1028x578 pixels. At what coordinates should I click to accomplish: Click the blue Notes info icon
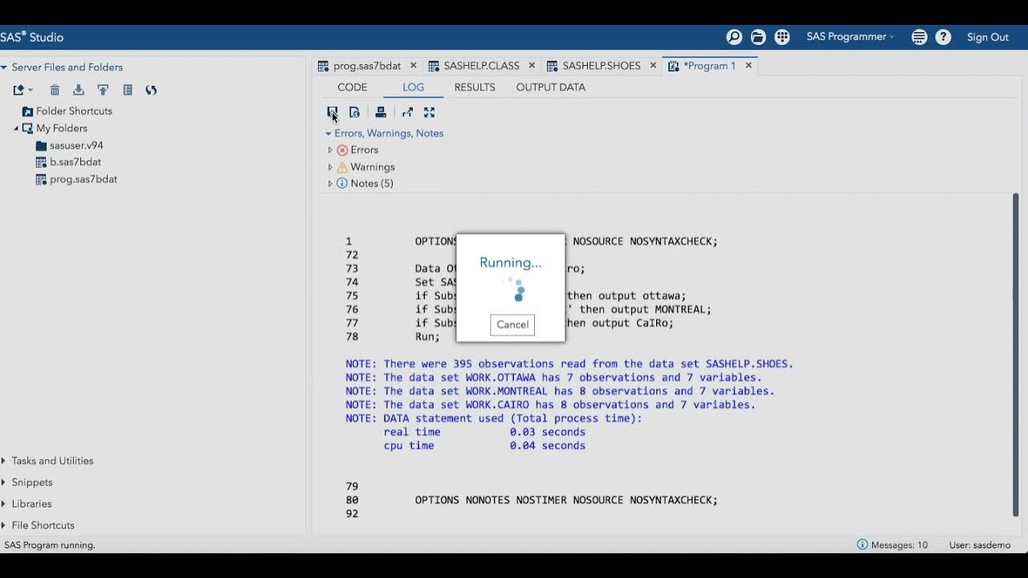342,184
